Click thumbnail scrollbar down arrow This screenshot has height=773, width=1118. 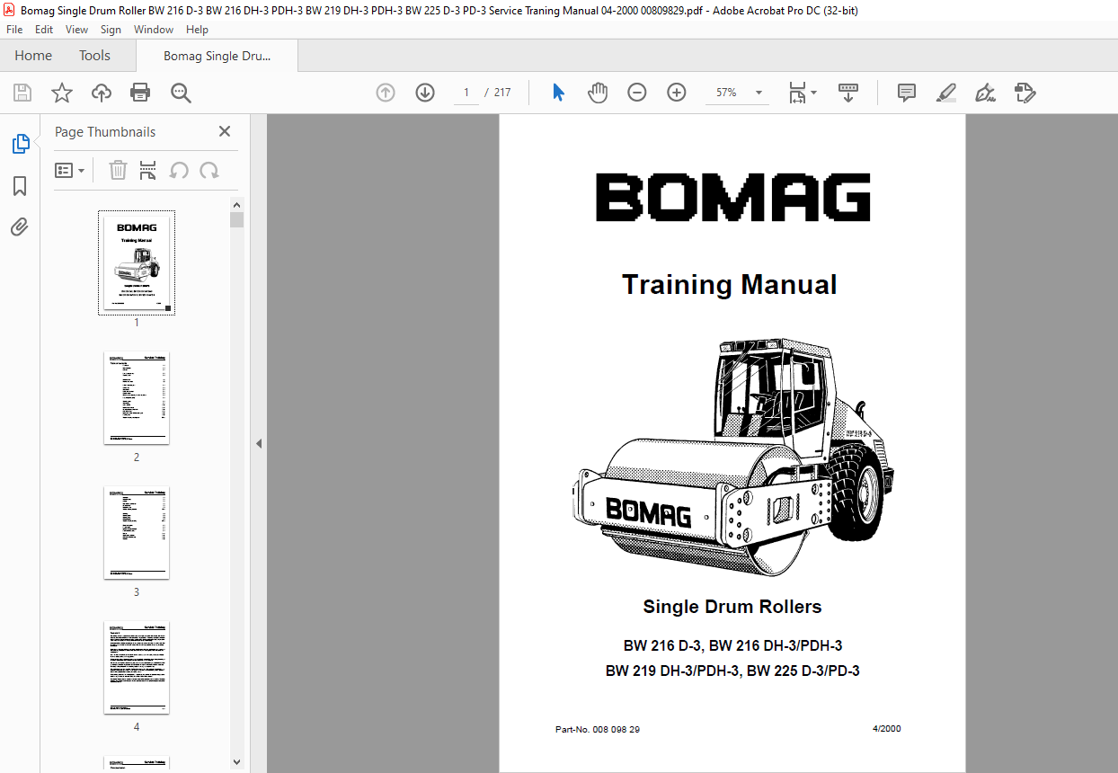[237, 761]
